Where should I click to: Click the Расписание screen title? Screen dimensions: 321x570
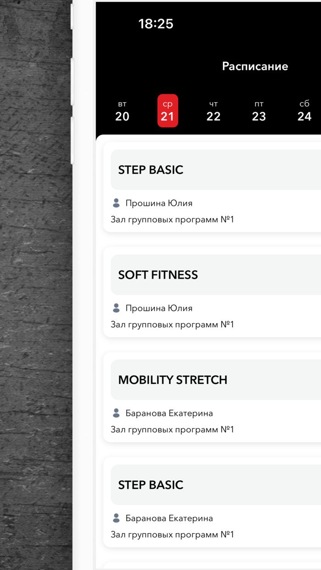click(x=255, y=66)
